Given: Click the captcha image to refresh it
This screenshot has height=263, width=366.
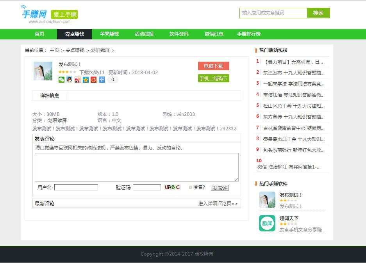Looking at the screenshot, I should tap(171, 187).
